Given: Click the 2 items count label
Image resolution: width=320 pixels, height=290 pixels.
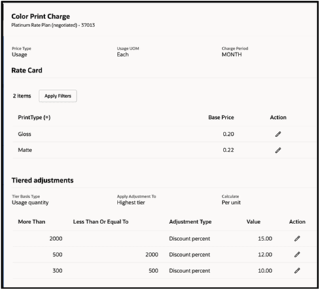Looking at the screenshot, I should [22, 96].
